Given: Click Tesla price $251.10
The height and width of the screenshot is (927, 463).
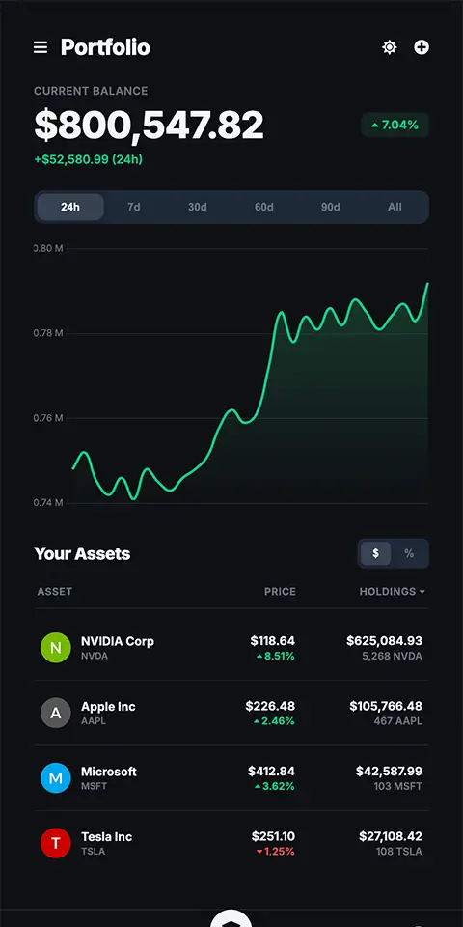Looking at the screenshot, I should 273,836.
